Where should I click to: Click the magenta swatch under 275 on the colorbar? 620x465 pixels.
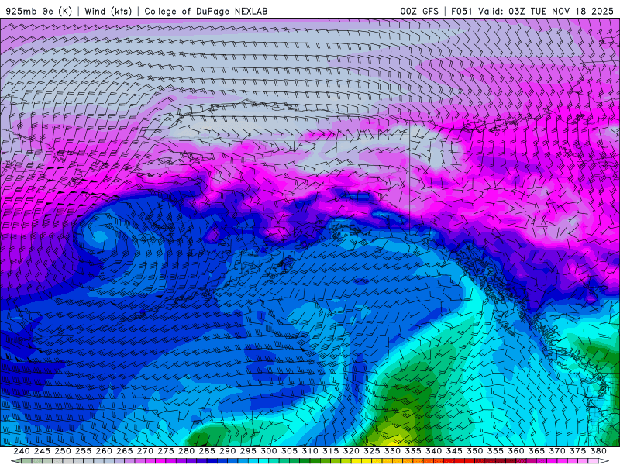pyautogui.click(x=160, y=461)
